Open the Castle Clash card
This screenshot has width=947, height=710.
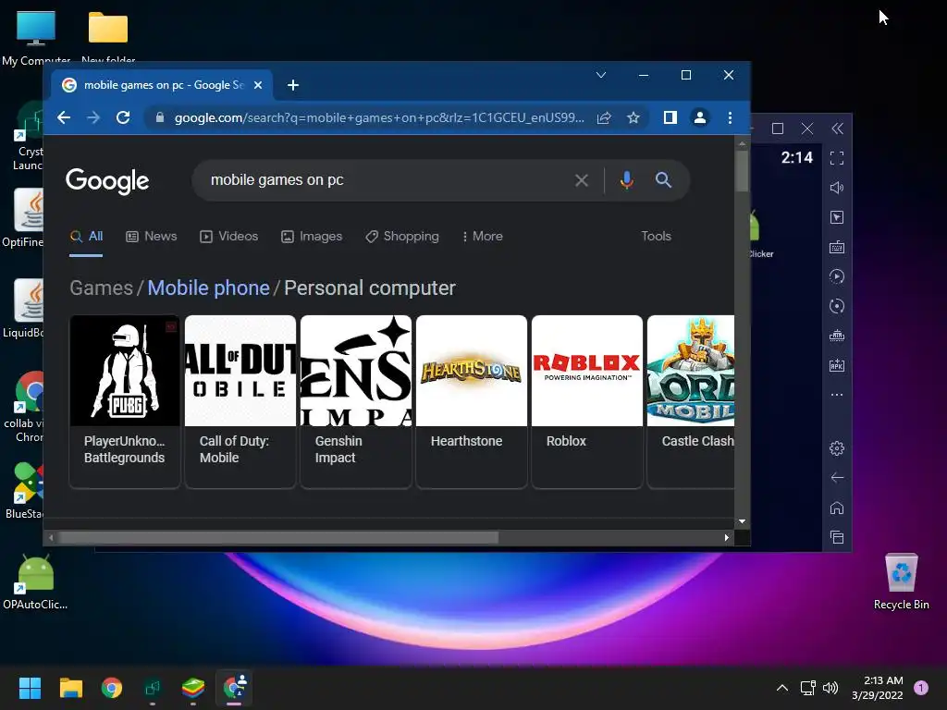[x=691, y=401]
